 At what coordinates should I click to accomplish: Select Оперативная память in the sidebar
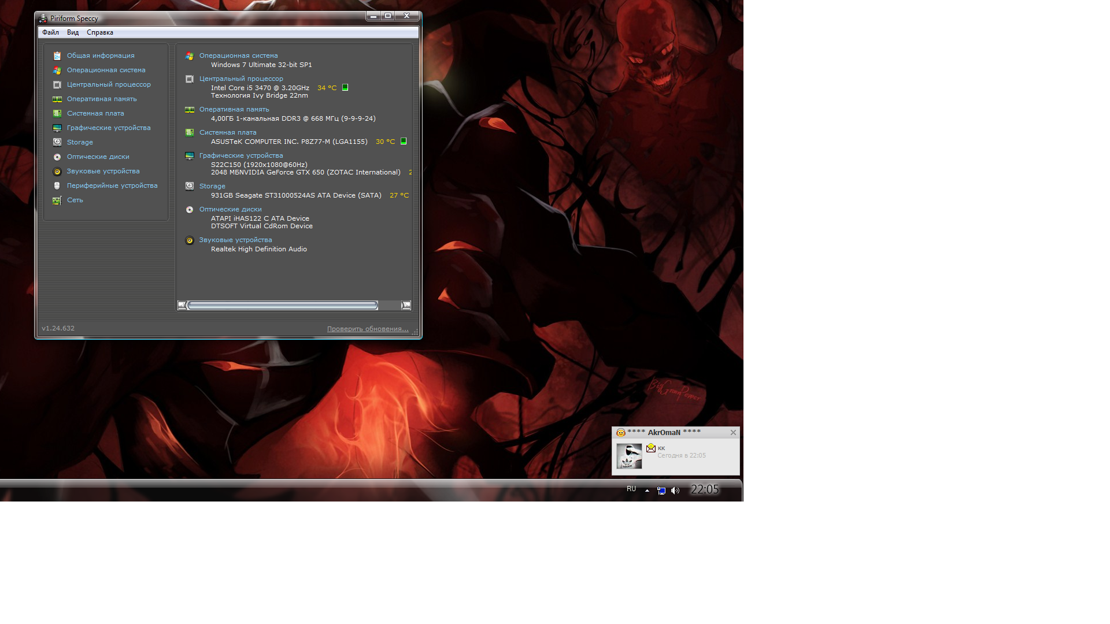(102, 99)
